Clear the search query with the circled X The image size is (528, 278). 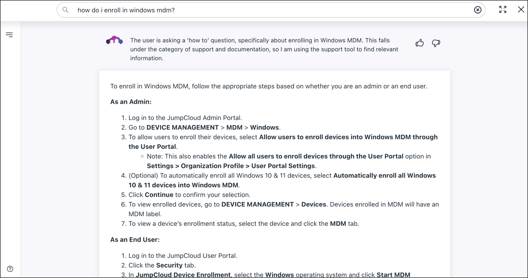[x=477, y=10]
